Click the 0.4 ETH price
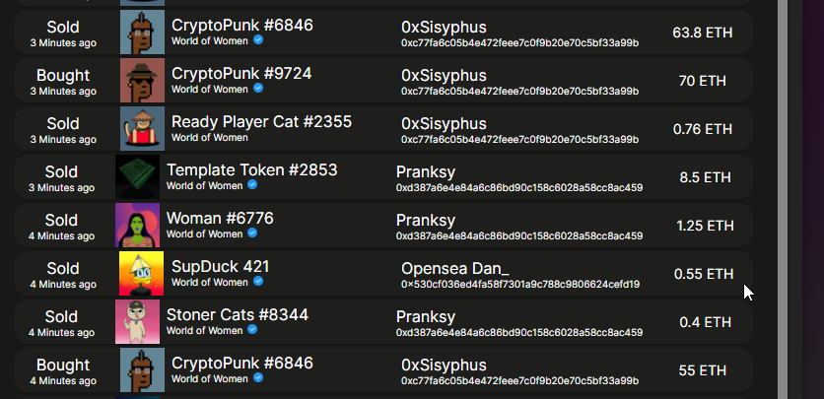 tap(706, 322)
